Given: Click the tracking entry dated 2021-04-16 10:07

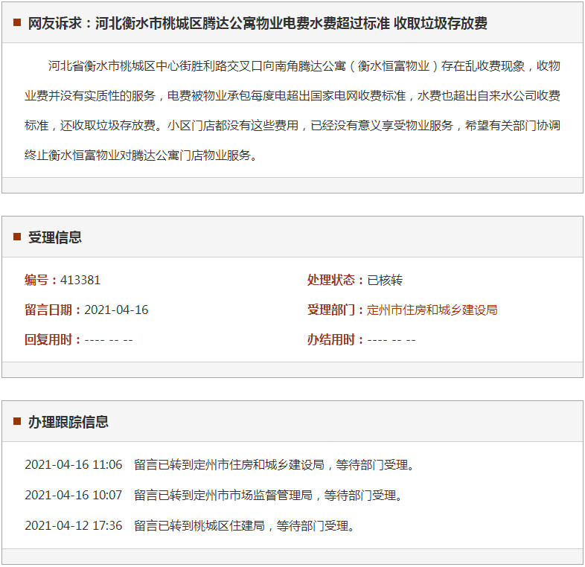Looking at the screenshot, I should tap(214, 496).
